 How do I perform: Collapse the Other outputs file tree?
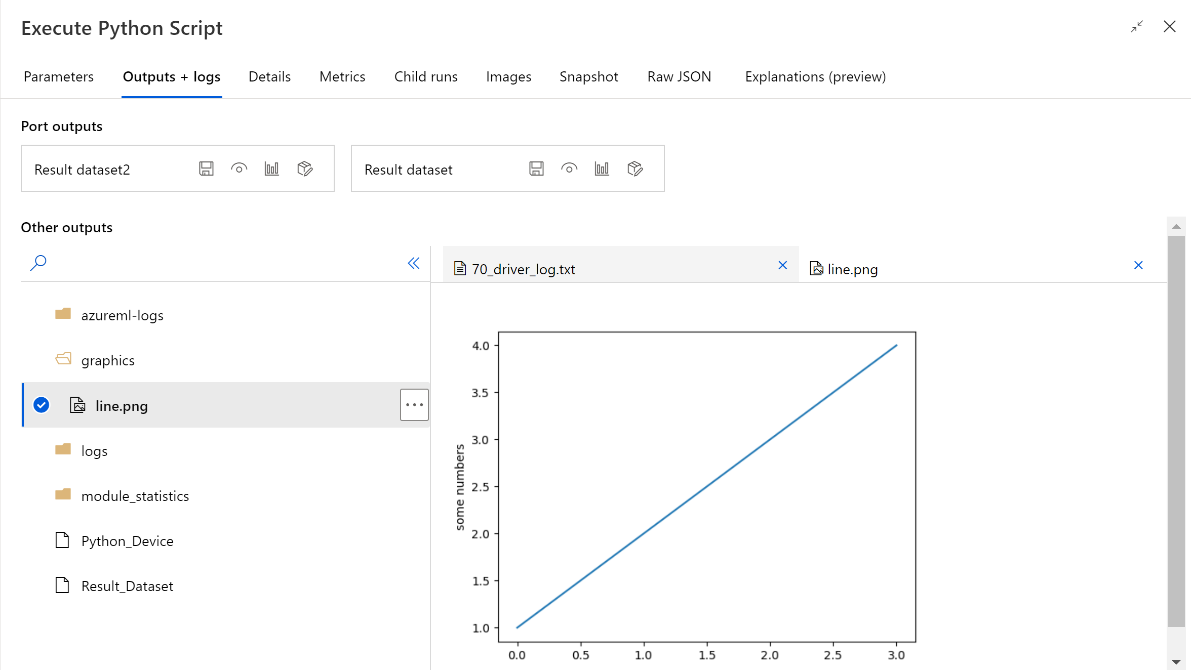click(414, 263)
